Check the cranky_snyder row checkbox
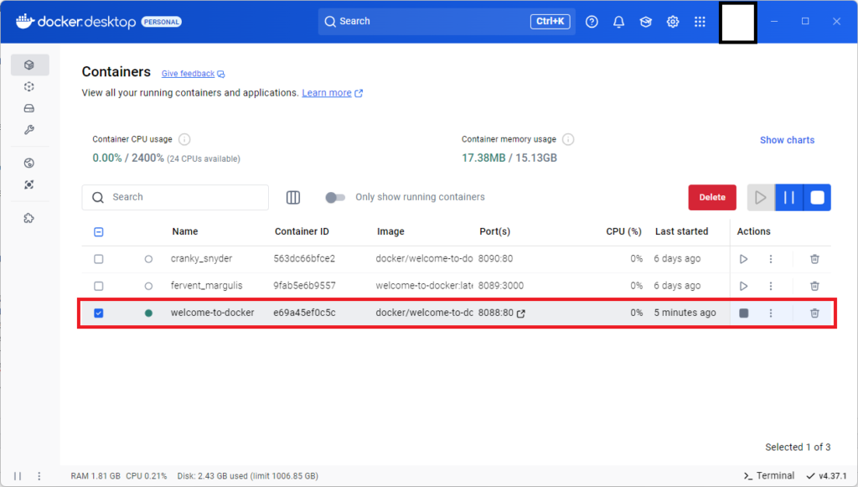The image size is (858, 487). 99,259
